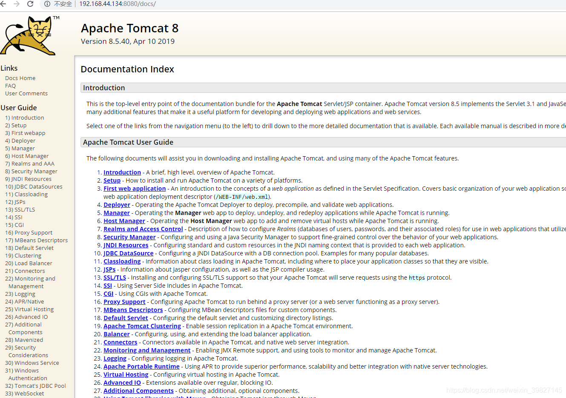
Task: Open the Manager link in the user guide list
Action: coord(117,213)
